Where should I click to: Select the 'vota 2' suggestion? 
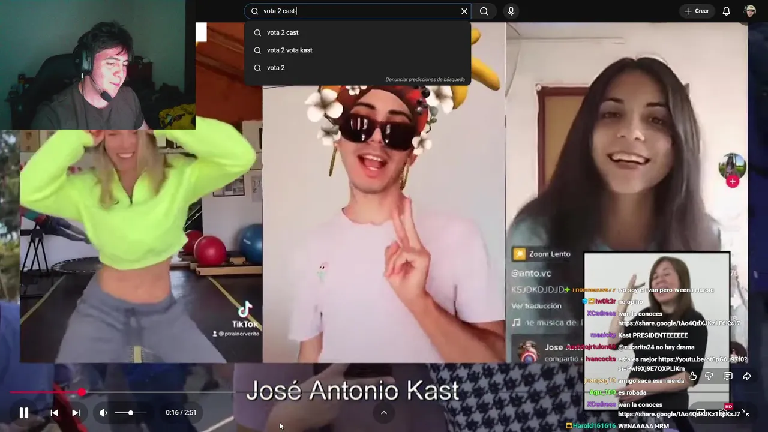[358, 68]
